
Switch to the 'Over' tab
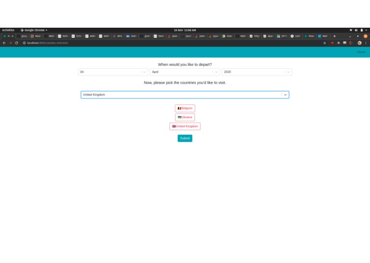[x=131, y=36]
